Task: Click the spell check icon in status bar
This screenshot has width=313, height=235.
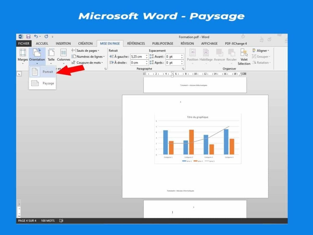Action: 61,221
